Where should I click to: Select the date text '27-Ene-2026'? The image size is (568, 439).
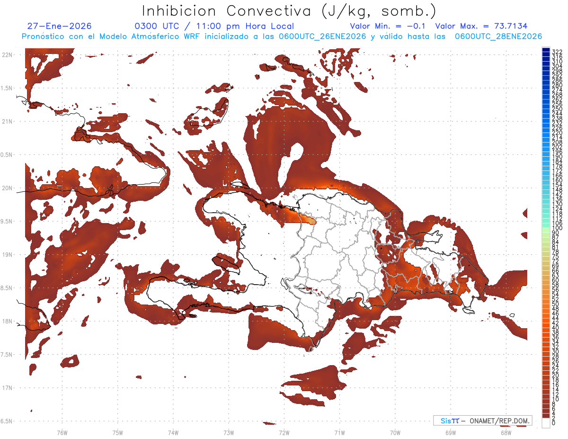[x=60, y=26]
